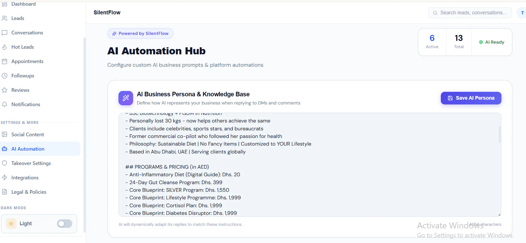Open the user avatar T button
526x243 pixels.
pos(522,13)
